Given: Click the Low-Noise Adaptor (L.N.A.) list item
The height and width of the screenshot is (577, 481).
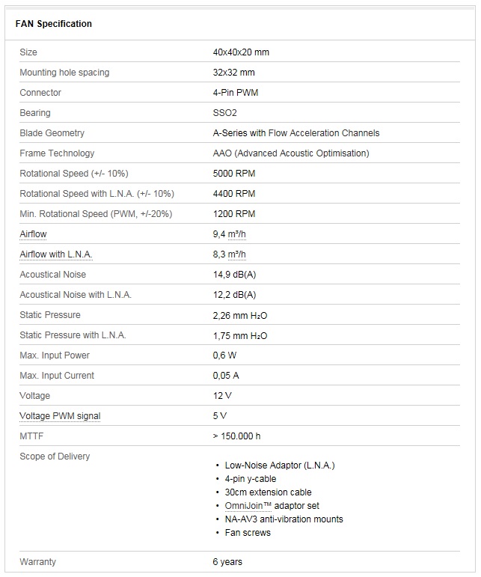Looking at the screenshot, I should click(280, 465).
